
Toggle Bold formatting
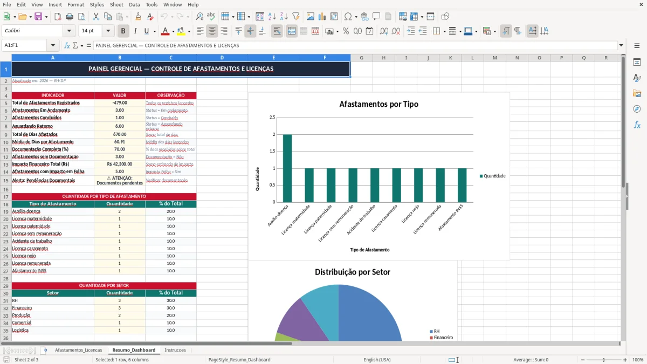point(123,31)
